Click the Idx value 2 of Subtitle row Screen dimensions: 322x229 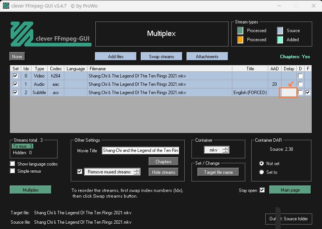(x=26, y=93)
